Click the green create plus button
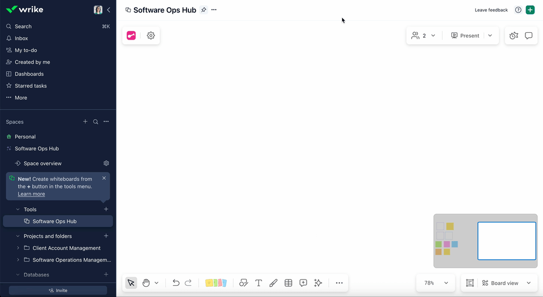This screenshot has height=297, width=543. point(530,10)
